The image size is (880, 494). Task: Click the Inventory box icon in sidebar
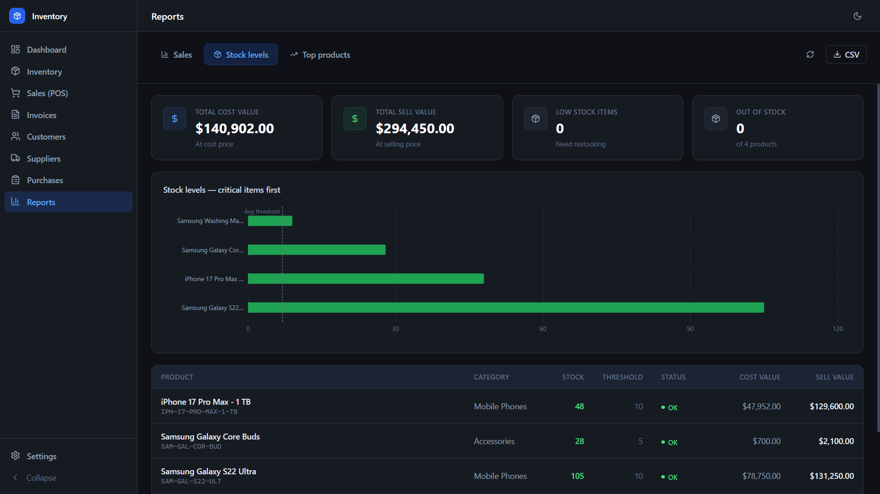(x=16, y=71)
